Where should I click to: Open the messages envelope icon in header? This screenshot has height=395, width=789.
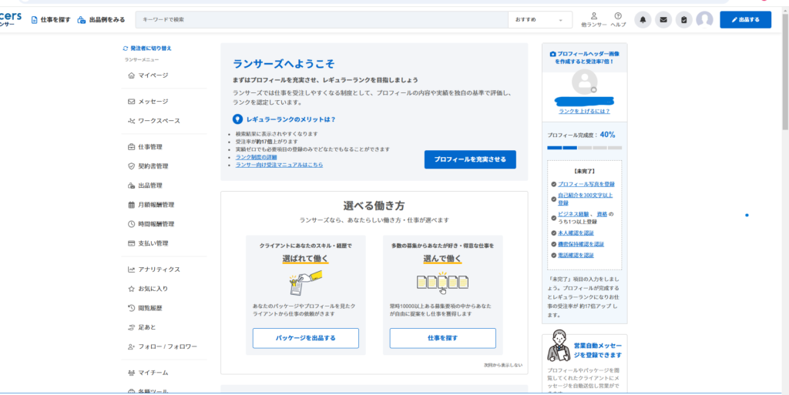[x=663, y=19]
